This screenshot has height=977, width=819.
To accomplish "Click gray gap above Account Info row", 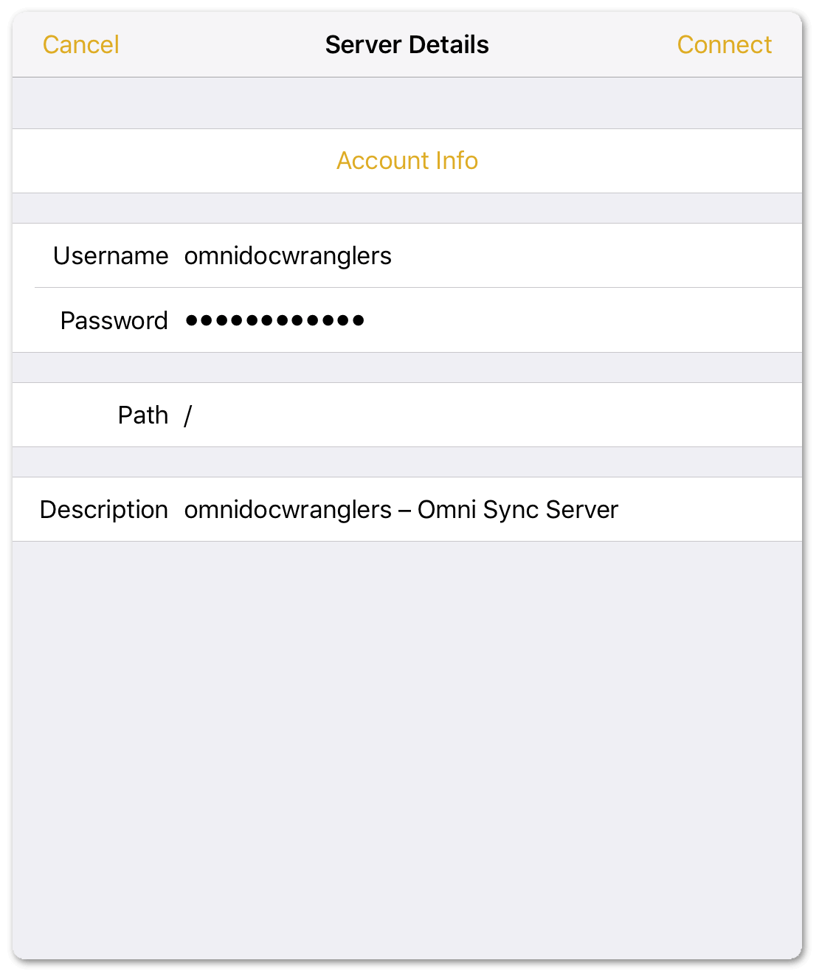I will pyautogui.click(x=407, y=103).
